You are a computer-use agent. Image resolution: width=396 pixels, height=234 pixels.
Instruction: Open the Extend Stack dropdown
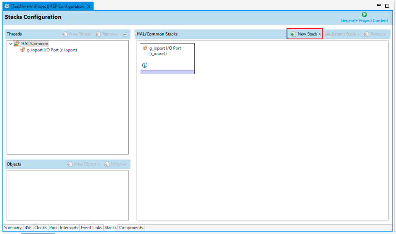pyautogui.click(x=342, y=34)
